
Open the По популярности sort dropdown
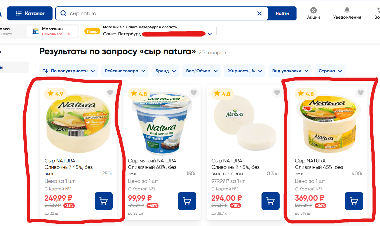pyautogui.click(x=69, y=71)
